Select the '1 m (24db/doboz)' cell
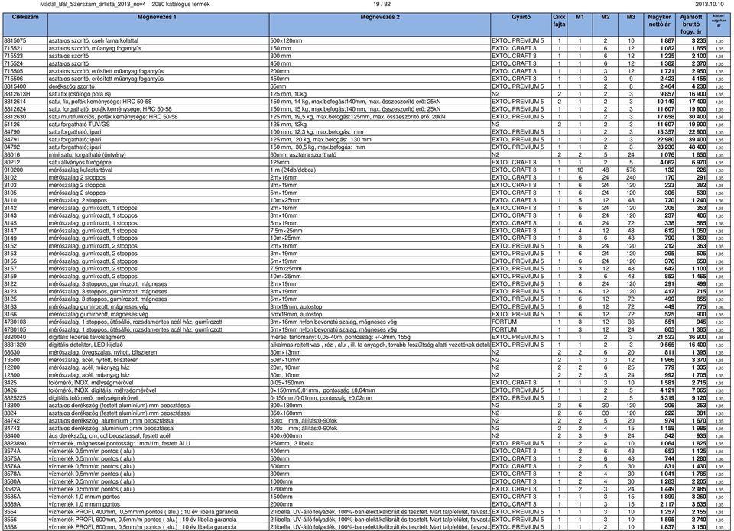 [x=293, y=170]
